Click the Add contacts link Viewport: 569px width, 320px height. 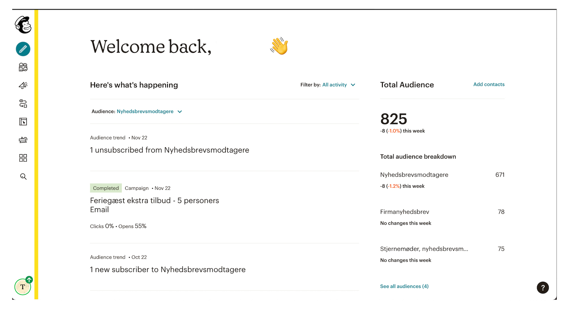coord(489,84)
